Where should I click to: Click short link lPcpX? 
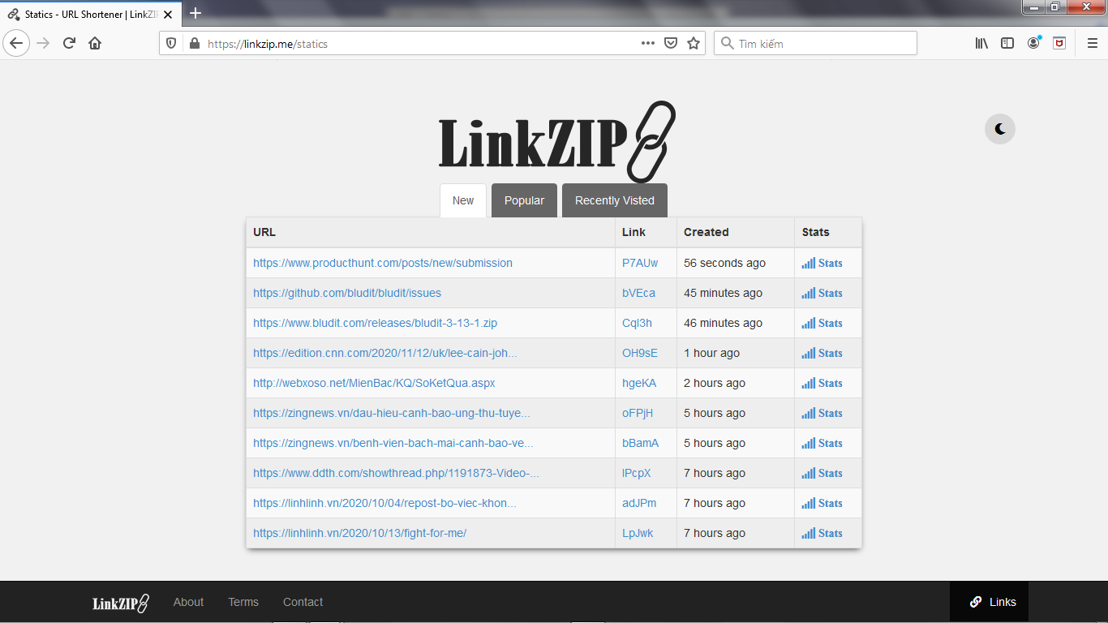[637, 473]
